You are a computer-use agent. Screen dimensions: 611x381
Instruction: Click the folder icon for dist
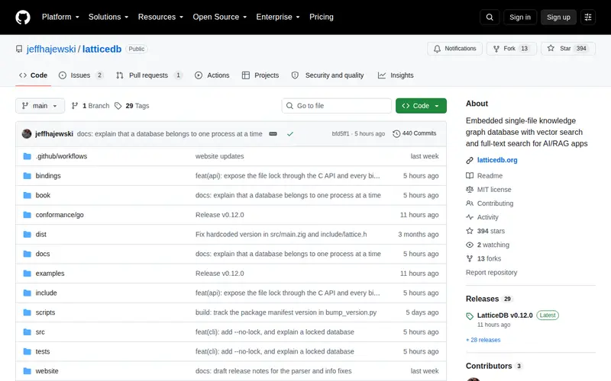click(27, 234)
